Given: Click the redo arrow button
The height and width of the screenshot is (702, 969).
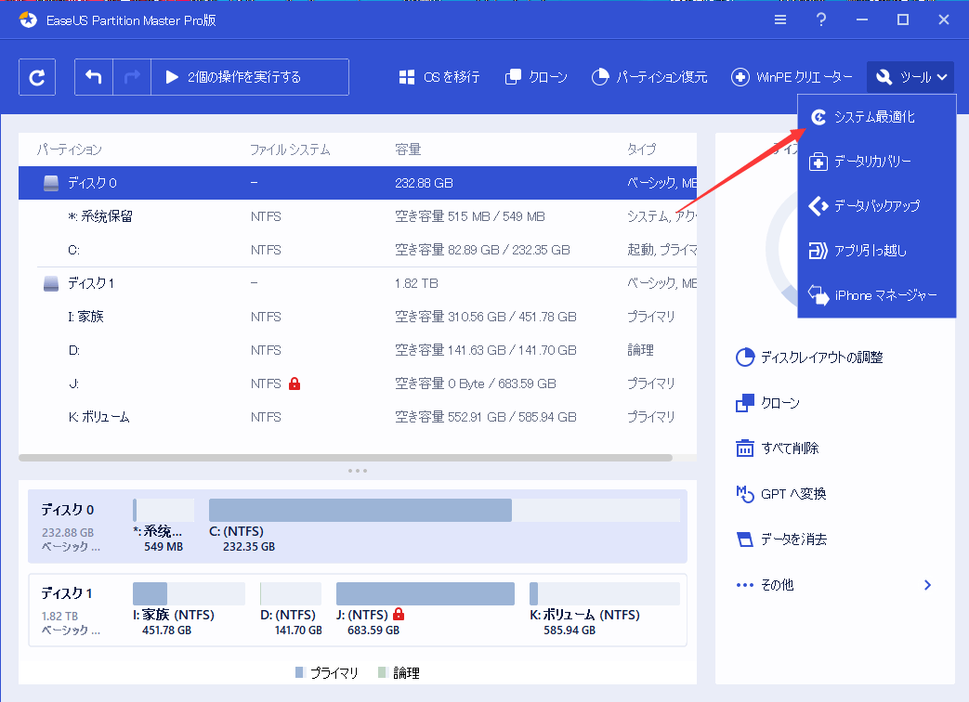Looking at the screenshot, I should [132, 77].
